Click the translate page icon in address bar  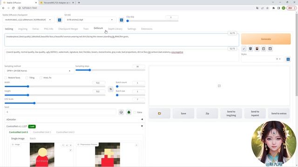[257, 8]
